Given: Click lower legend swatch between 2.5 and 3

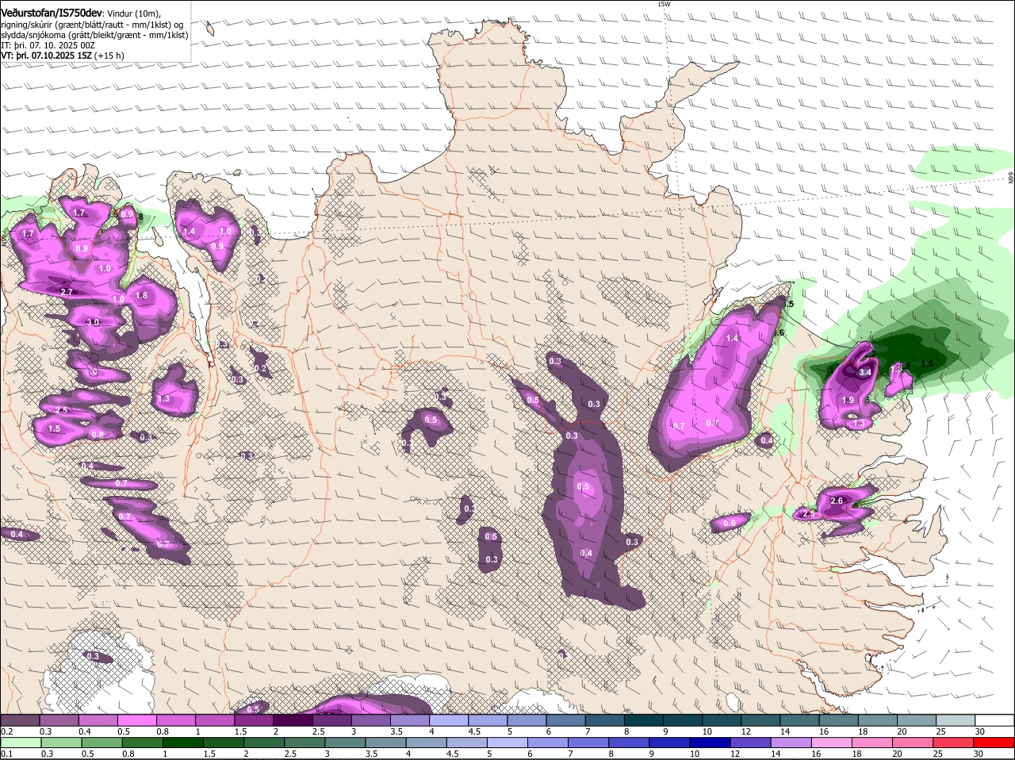Looking at the screenshot, I should [x=304, y=743].
